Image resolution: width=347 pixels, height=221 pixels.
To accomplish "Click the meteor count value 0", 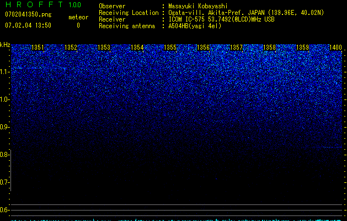I will 78,25.
